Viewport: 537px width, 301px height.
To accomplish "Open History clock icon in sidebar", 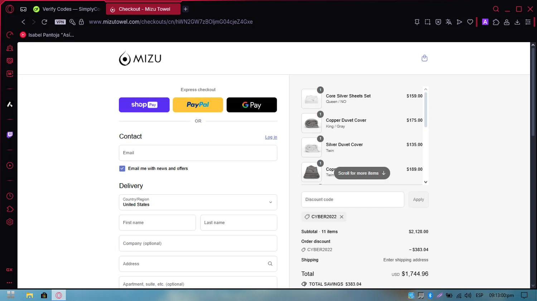I will click(x=10, y=196).
